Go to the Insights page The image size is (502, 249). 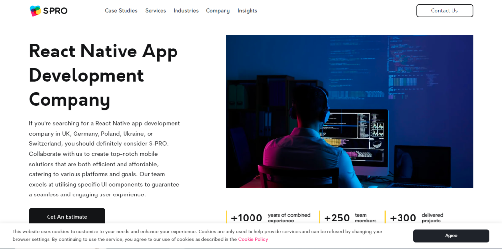coord(247,11)
